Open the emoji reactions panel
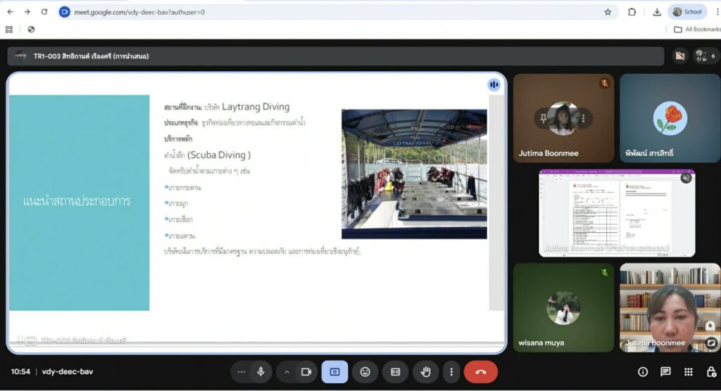 pos(365,371)
